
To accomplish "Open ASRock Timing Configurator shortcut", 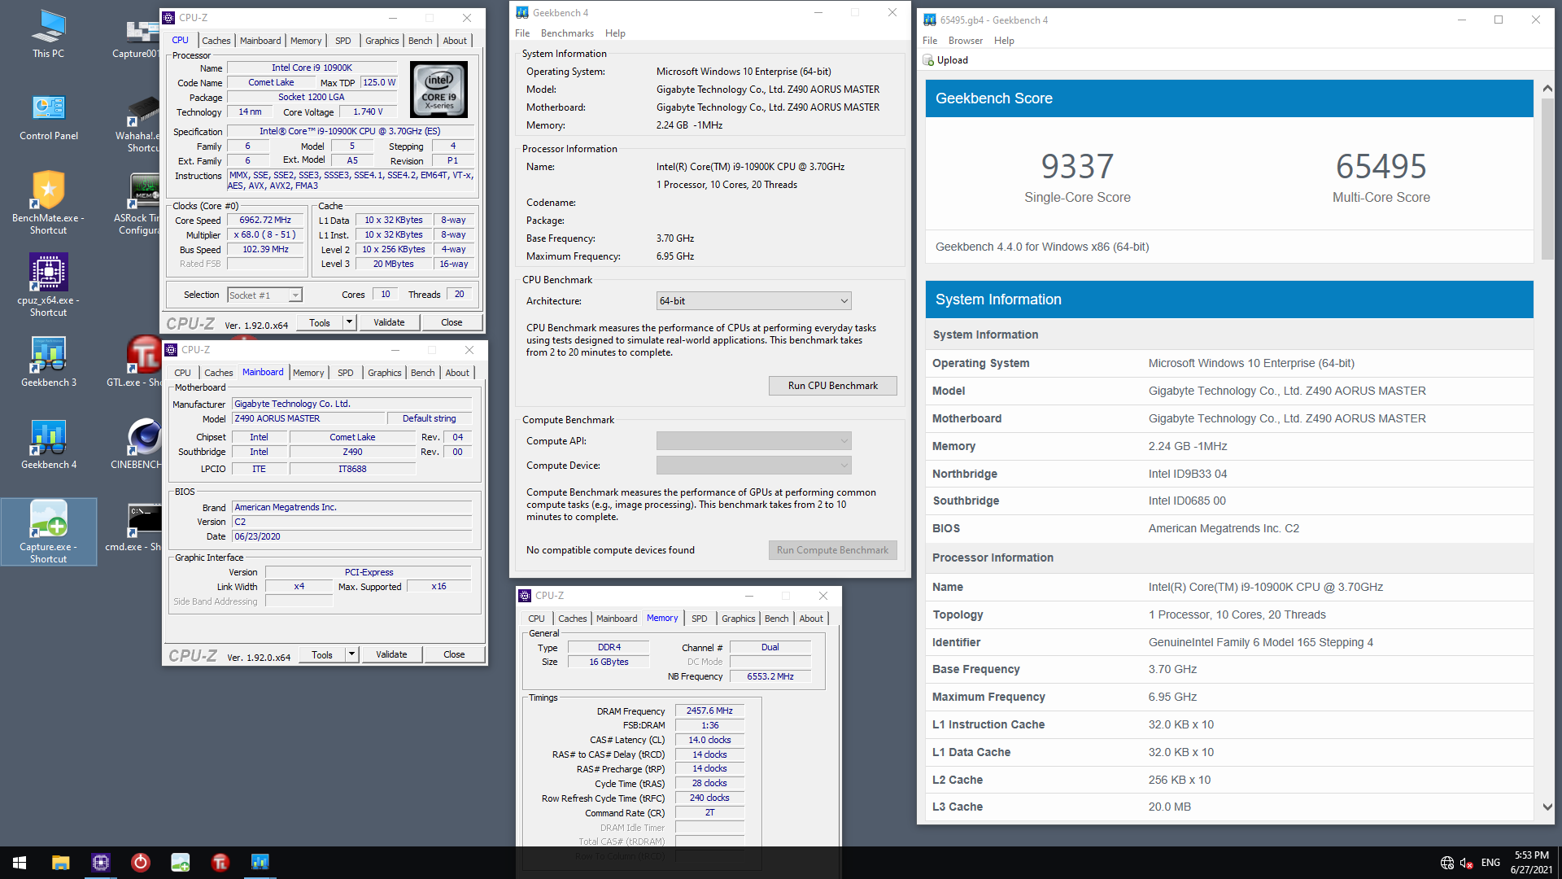I will coord(137,203).
